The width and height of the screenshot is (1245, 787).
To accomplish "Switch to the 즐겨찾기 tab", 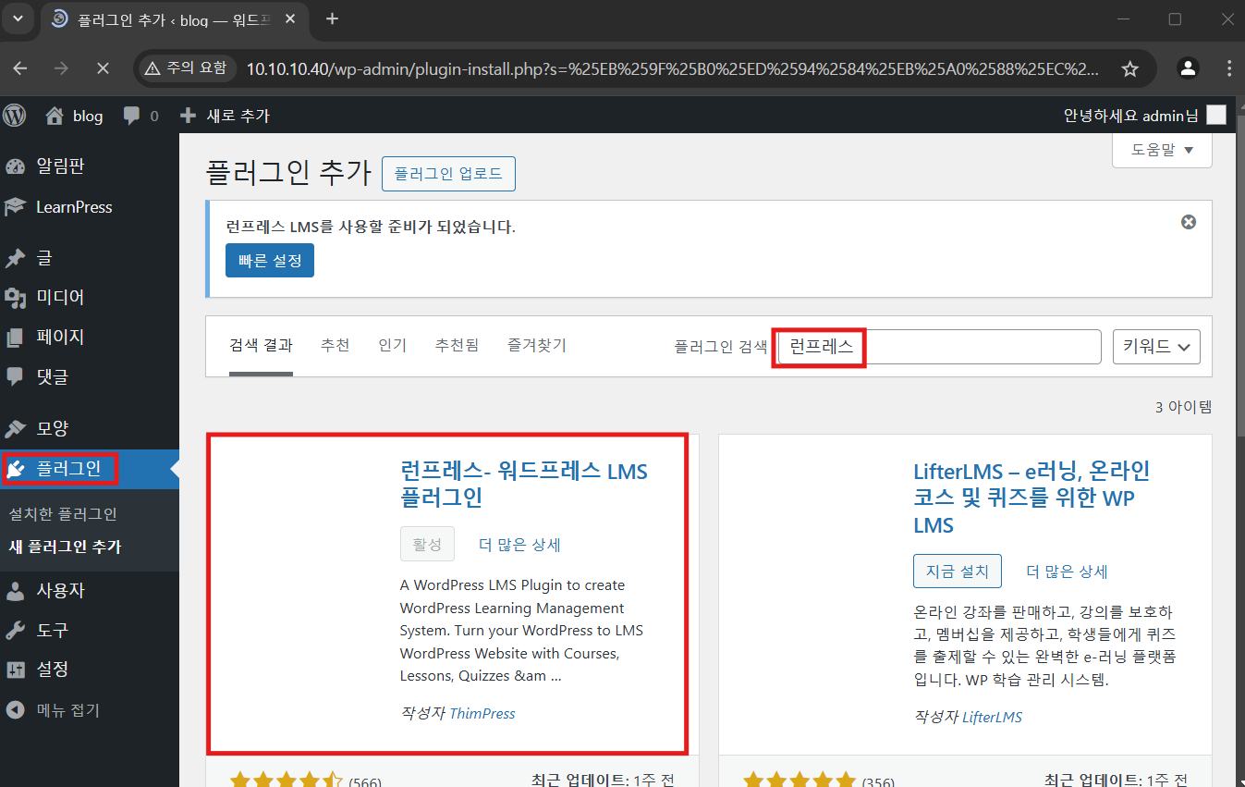I will point(537,346).
